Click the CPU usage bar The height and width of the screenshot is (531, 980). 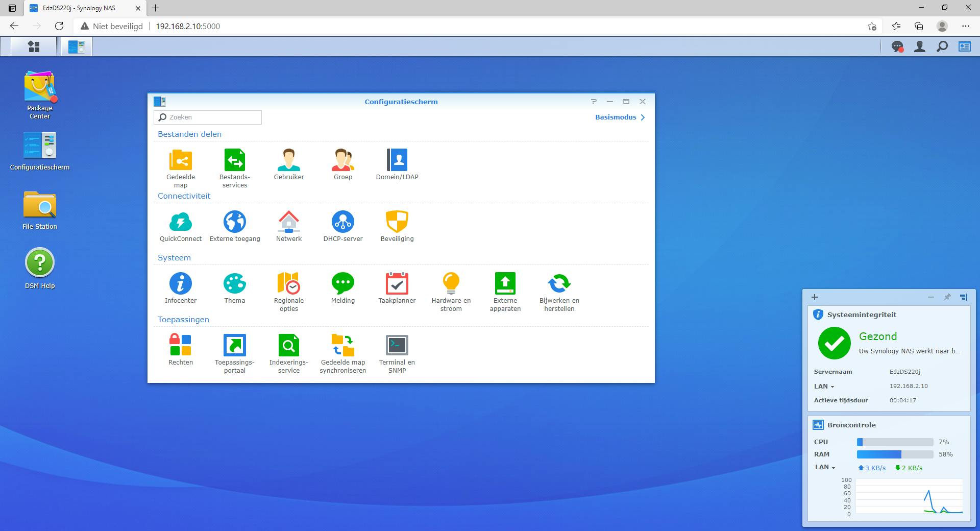point(895,442)
